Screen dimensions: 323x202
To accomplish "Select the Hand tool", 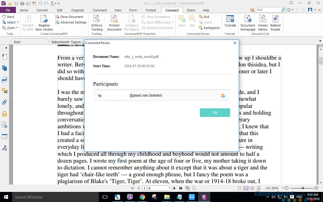I will 8,17.
